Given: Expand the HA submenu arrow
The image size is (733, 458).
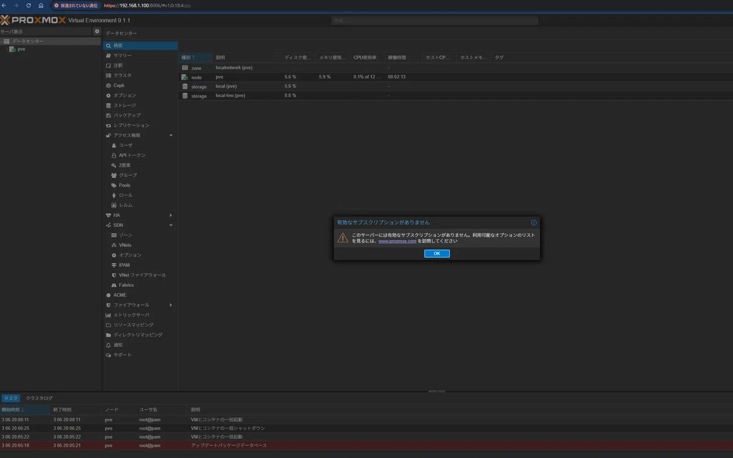Looking at the screenshot, I should pos(171,215).
